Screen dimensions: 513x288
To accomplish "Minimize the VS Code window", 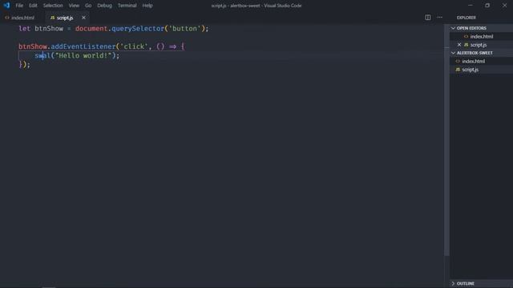I will coord(471,6).
